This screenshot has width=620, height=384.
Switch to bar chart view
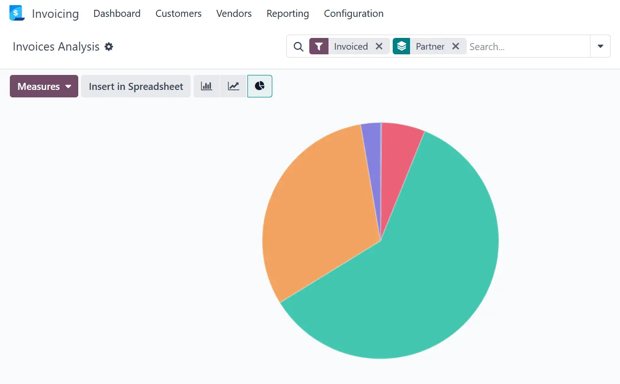(x=207, y=86)
